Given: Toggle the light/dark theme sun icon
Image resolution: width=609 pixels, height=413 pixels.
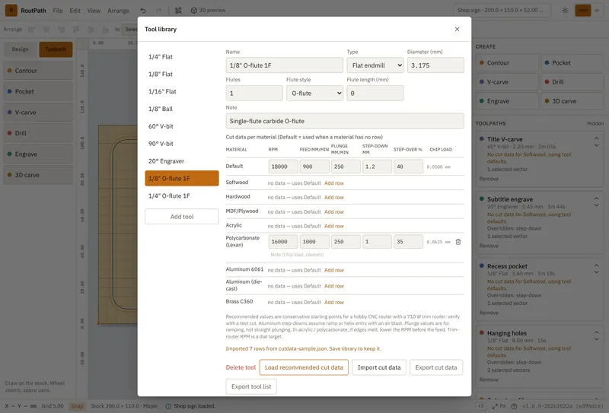Looking at the screenshot, I should pos(565,11).
